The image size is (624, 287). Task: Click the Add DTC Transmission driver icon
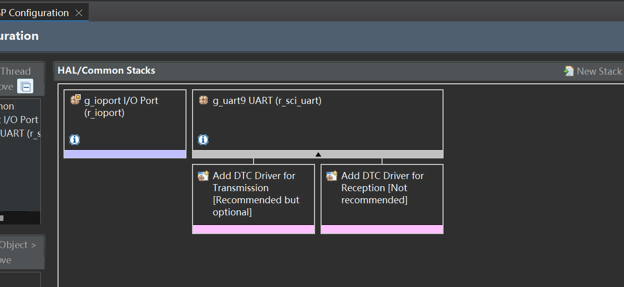point(203,176)
